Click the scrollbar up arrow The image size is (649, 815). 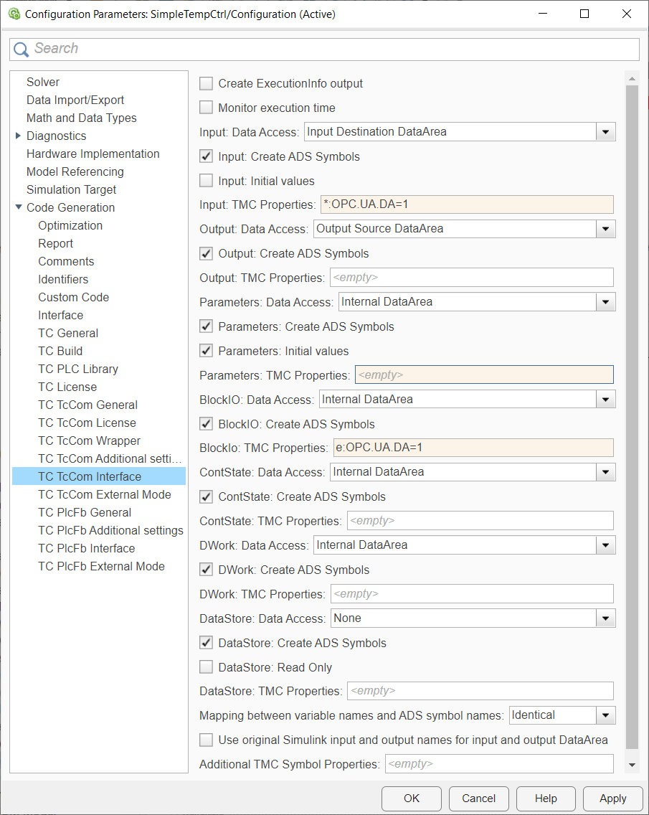[x=632, y=79]
